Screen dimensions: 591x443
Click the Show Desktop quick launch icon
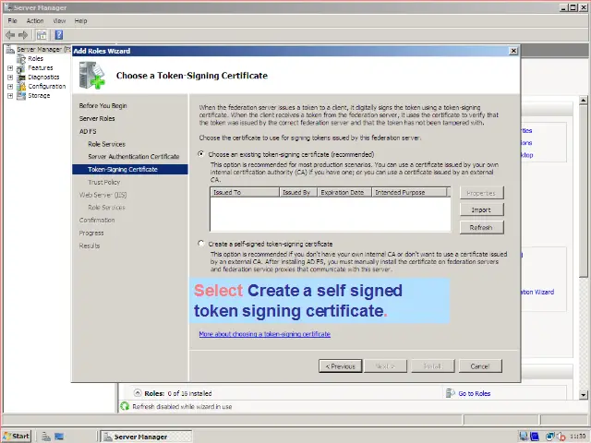pos(59,437)
